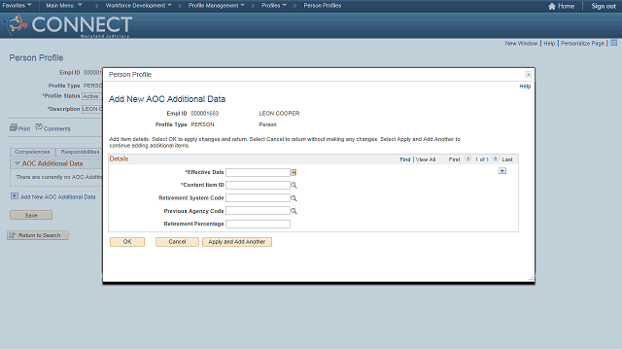The width and height of the screenshot is (622, 350).
Task: Show next row arrow in Details header
Action: point(496,158)
